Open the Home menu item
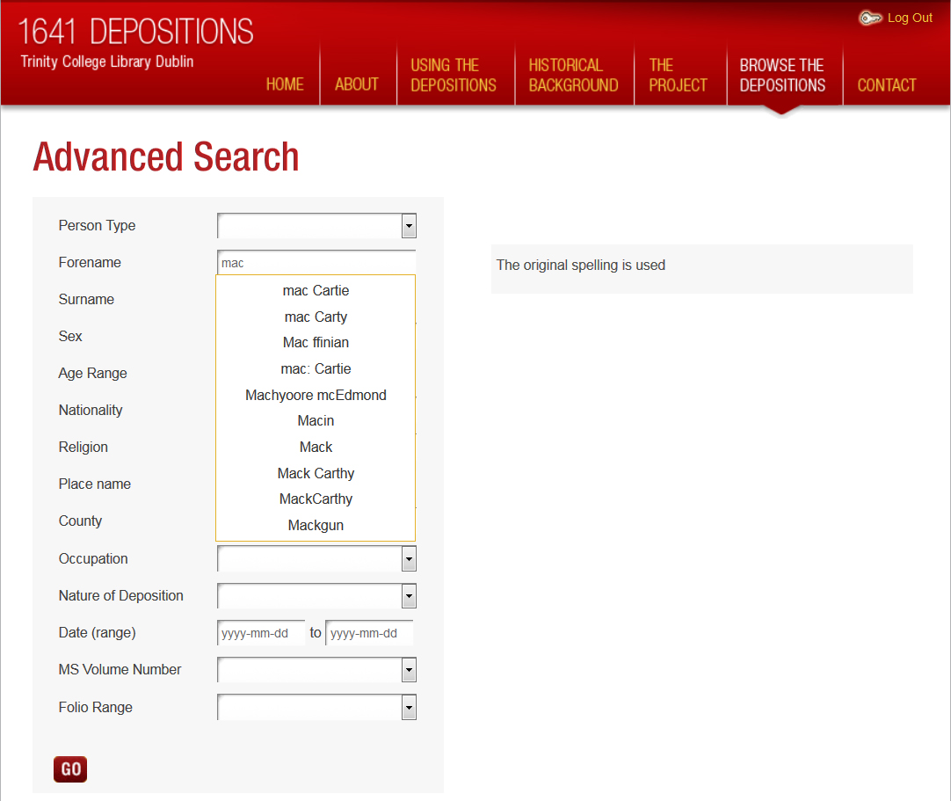The width and height of the screenshot is (951, 801). pyautogui.click(x=285, y=84)
